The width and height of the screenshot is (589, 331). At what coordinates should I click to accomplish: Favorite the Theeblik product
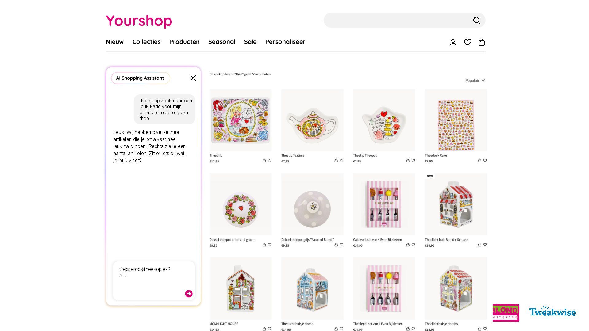pyautogui.click(x=270, y=161)
